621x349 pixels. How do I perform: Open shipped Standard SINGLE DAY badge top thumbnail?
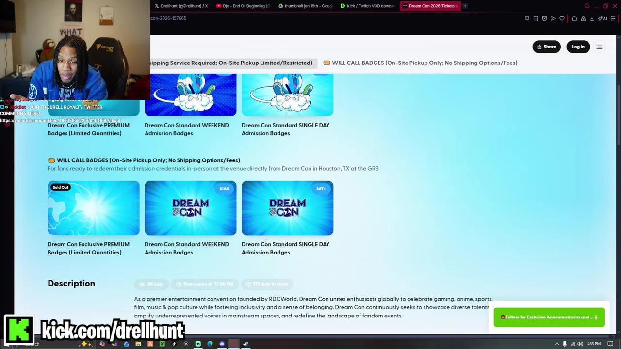click(x=287, y=95)
